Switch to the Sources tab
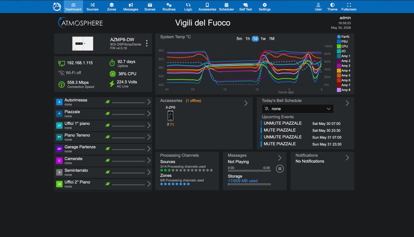 (92, 7)
